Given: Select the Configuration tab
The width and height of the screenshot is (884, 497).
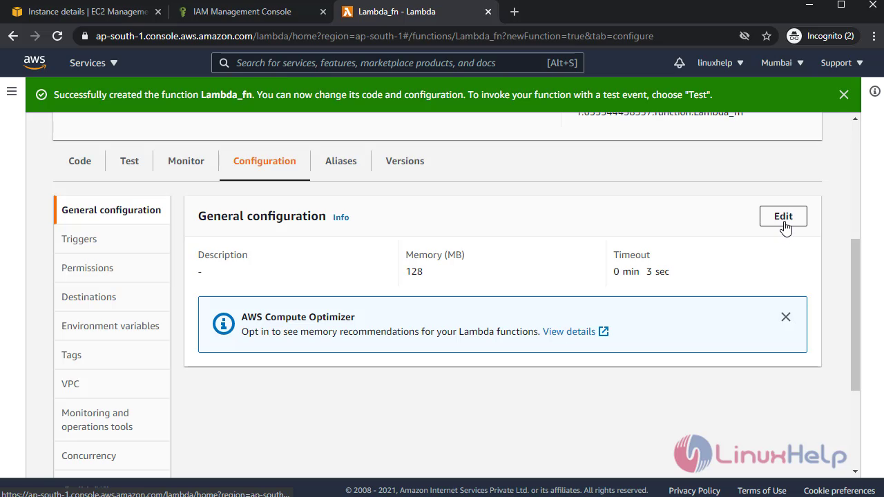Looking at the screenshot, I should click(265, 161).
